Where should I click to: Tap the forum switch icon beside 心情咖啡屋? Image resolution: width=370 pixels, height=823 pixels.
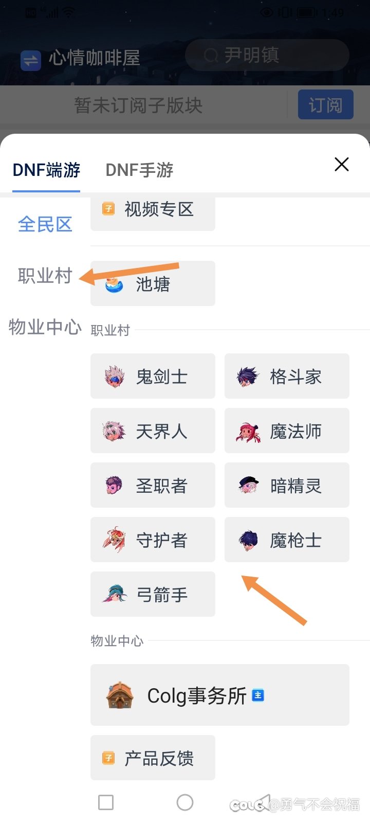(x=31, y=60)
